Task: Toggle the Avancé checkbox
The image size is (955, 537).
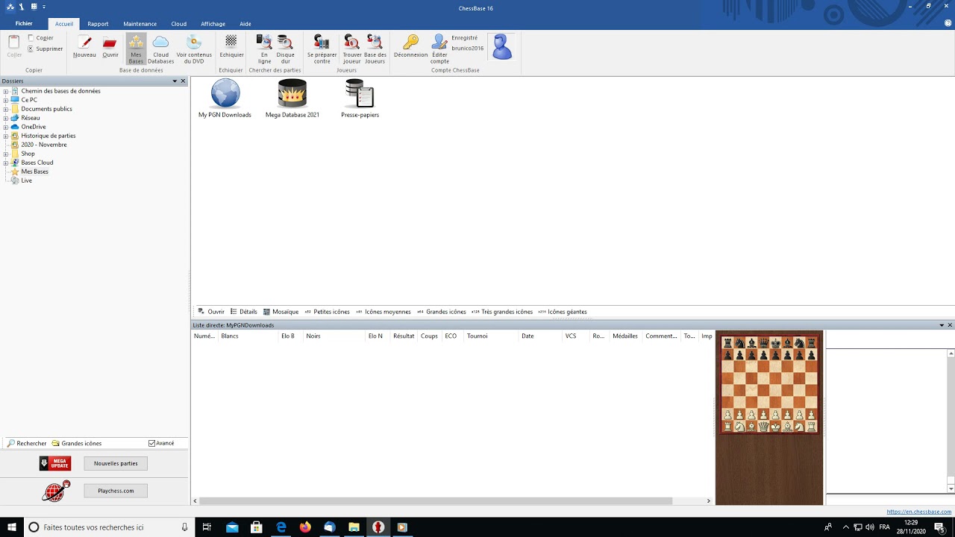Action: tap(152, 443)
